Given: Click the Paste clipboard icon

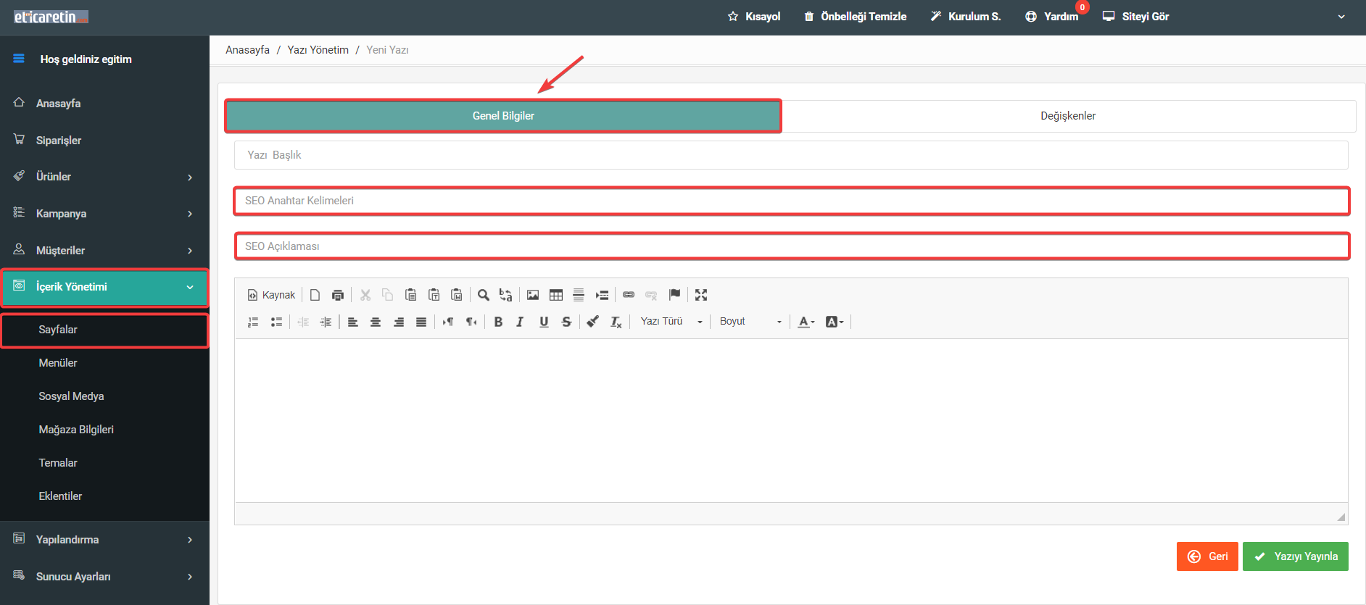Looking at the screenshot, I should (x=410, y=295).
